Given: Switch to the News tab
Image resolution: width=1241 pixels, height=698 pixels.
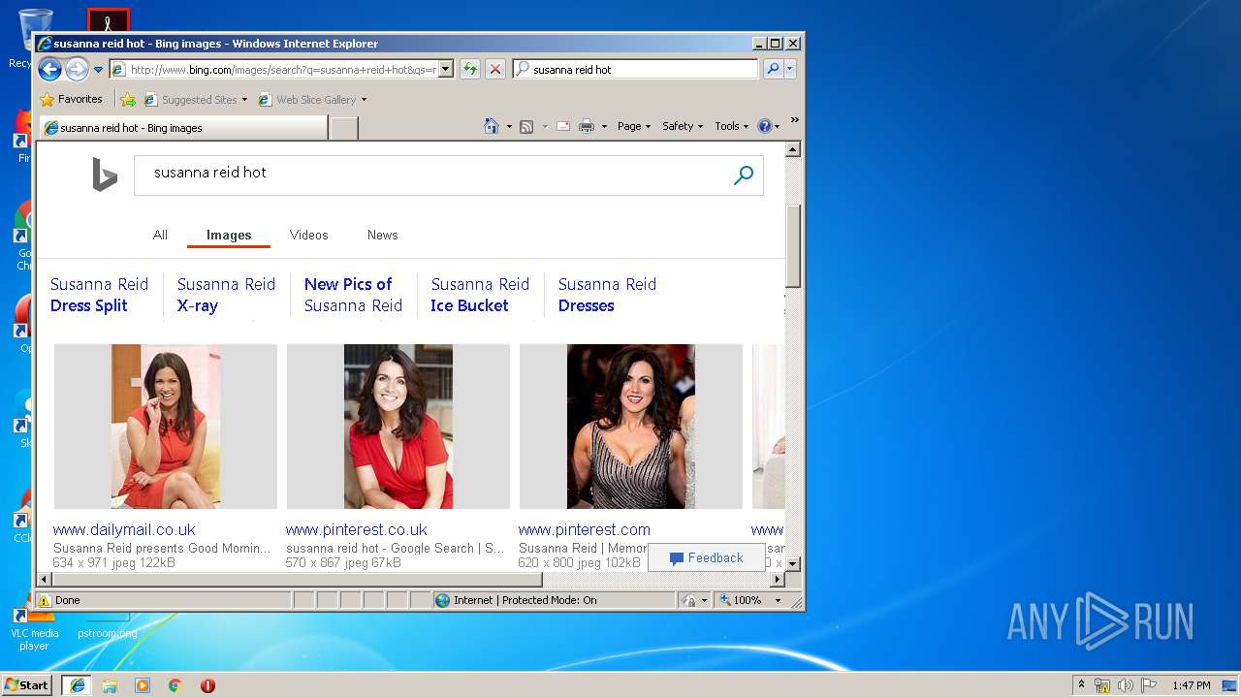Looking at the screenshot, I should [382, 235].
